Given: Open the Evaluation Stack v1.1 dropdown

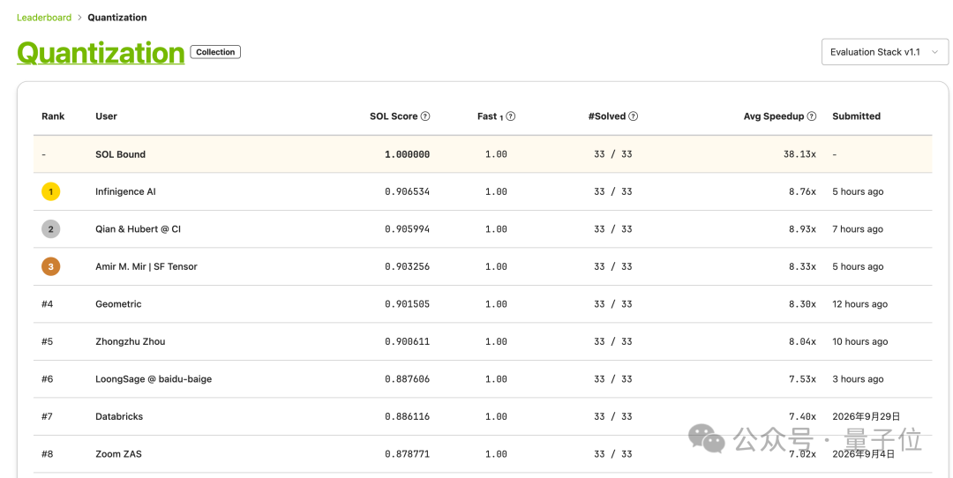Looking at the screenshot, I should 884,52.
